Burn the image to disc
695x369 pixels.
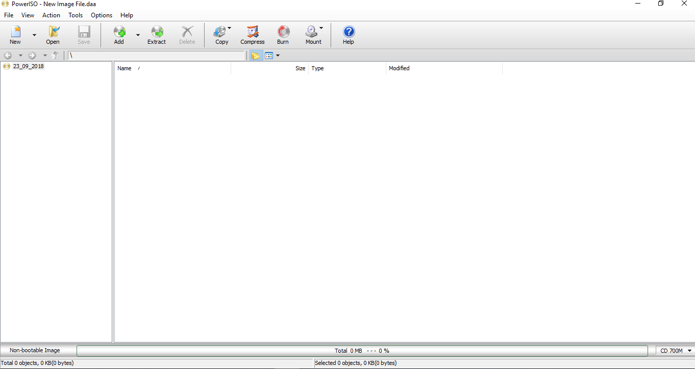[282, 35]
